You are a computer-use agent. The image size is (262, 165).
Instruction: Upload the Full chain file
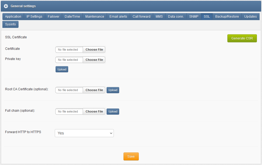113,111
